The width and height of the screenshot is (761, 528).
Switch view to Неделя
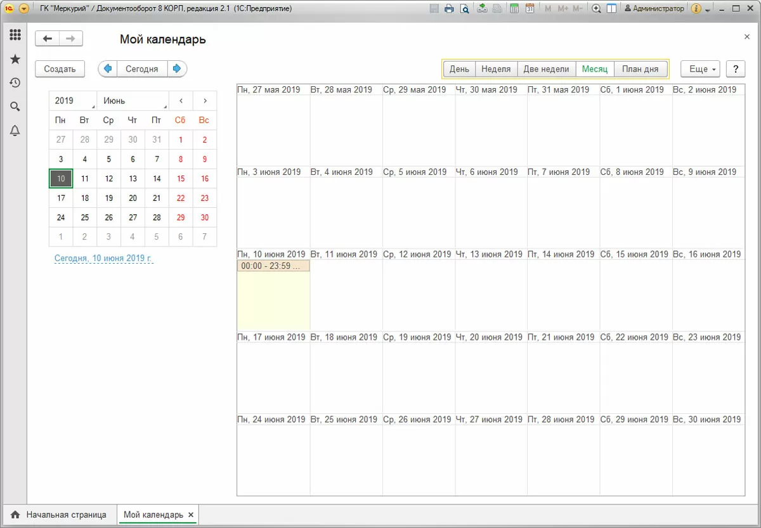[x=496, y=69]
